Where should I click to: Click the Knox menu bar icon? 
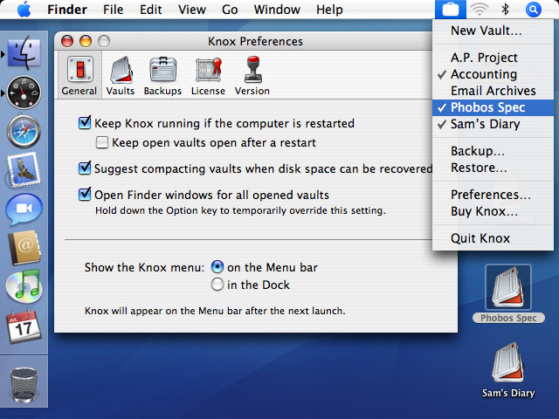450,10
